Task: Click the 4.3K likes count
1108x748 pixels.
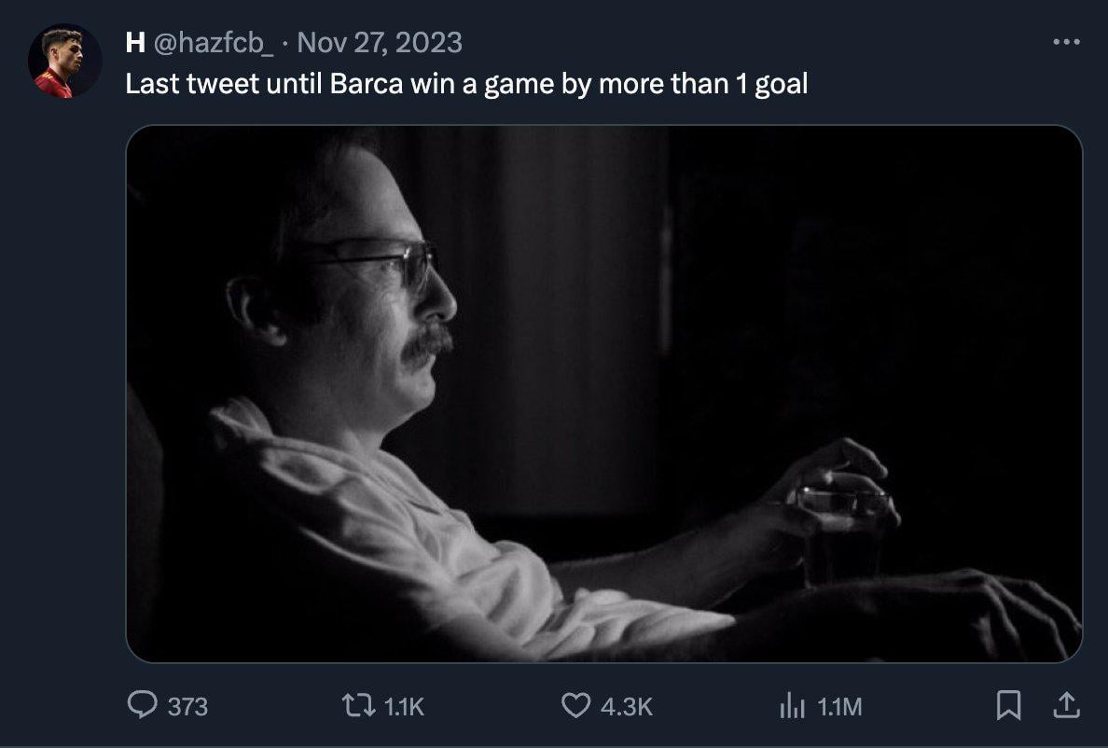Action: tap(626, 707)
